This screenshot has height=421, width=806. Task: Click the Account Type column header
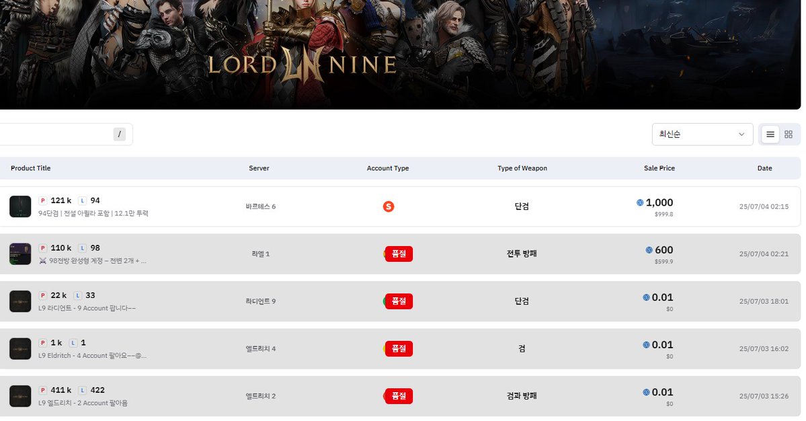[388, 168]
